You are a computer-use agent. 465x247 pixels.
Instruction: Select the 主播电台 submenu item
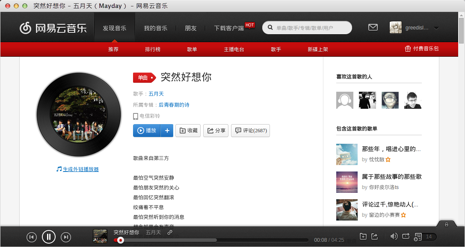tap(234, 49)
